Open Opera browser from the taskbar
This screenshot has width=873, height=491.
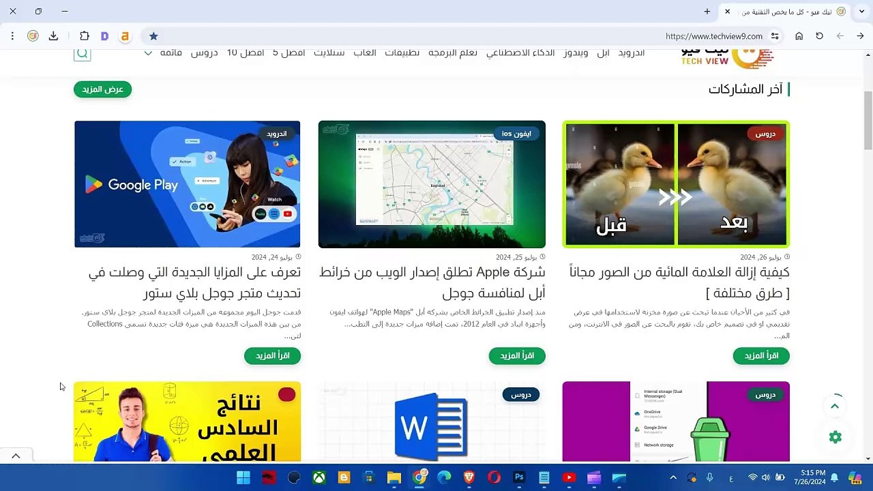point(494,478)
